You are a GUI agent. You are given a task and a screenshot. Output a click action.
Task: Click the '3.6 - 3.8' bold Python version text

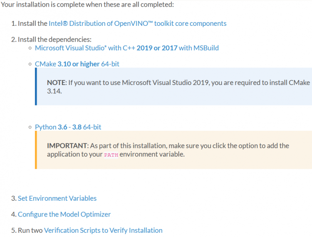point(69,127)
